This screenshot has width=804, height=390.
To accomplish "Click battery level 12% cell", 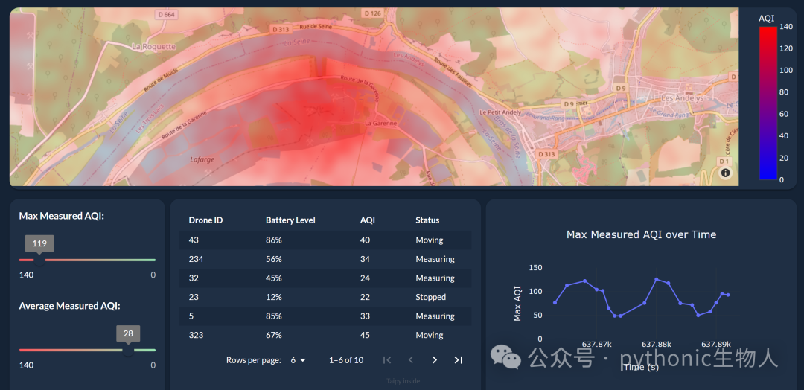I will click(274, 297).
